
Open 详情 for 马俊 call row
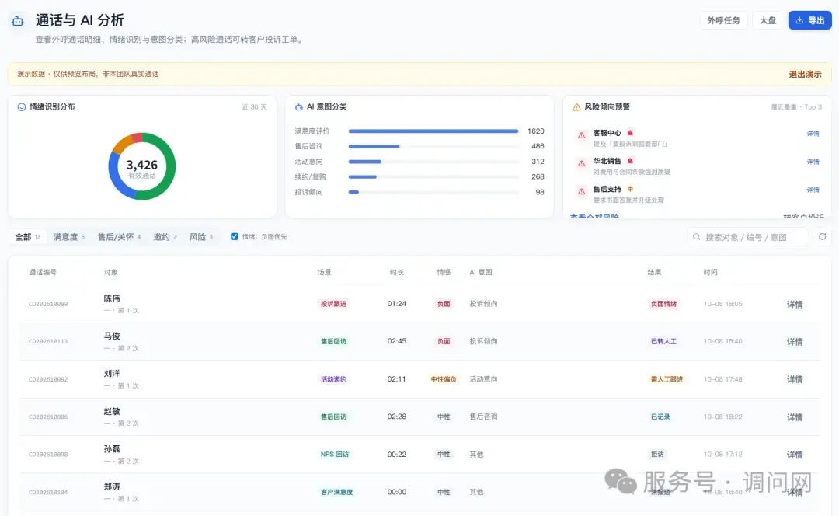[795, 341]
